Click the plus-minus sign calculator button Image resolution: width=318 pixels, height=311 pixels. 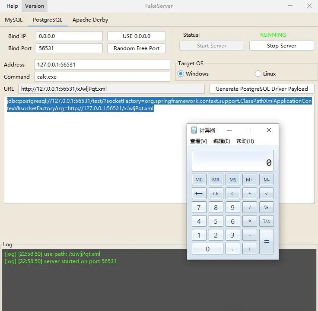(250, 194)
